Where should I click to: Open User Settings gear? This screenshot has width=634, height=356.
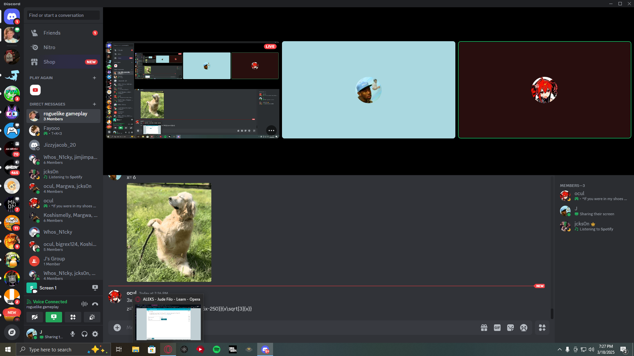click(95, 334)
